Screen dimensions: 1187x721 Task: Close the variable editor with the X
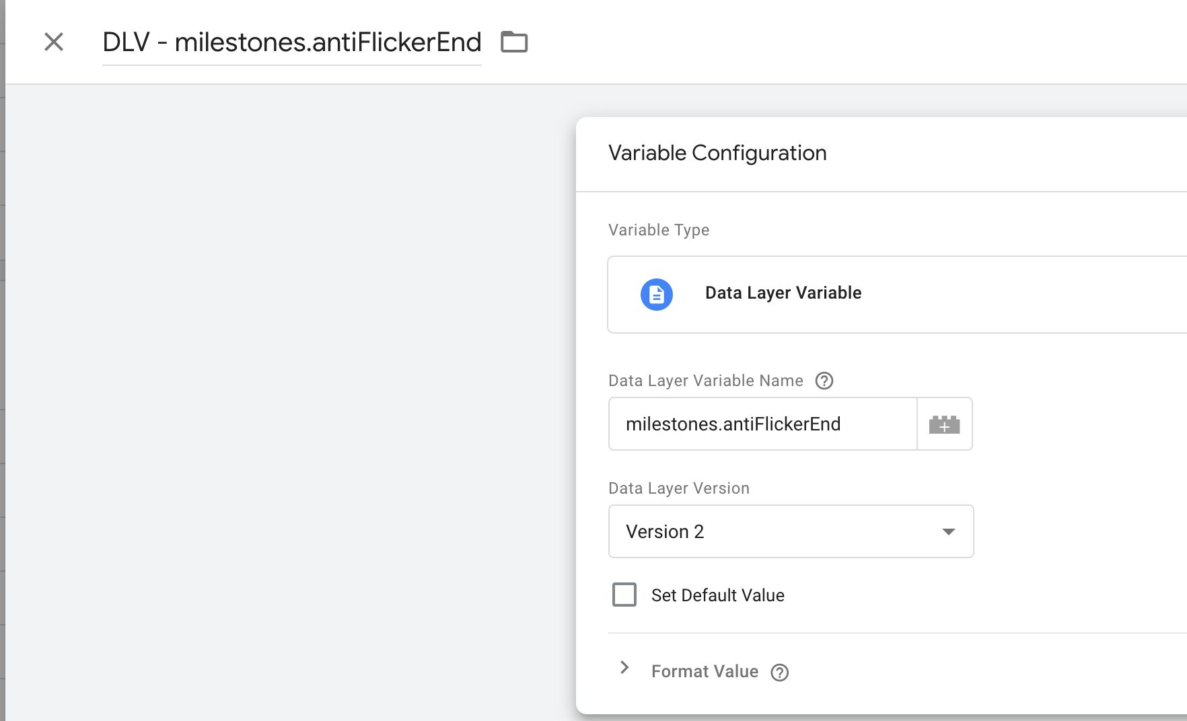(54, 42)
